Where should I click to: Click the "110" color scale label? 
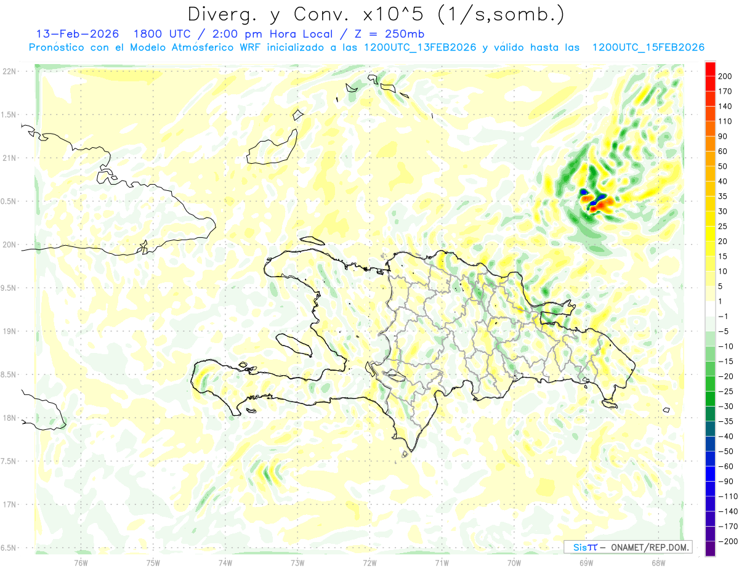(x=725, y=121)
